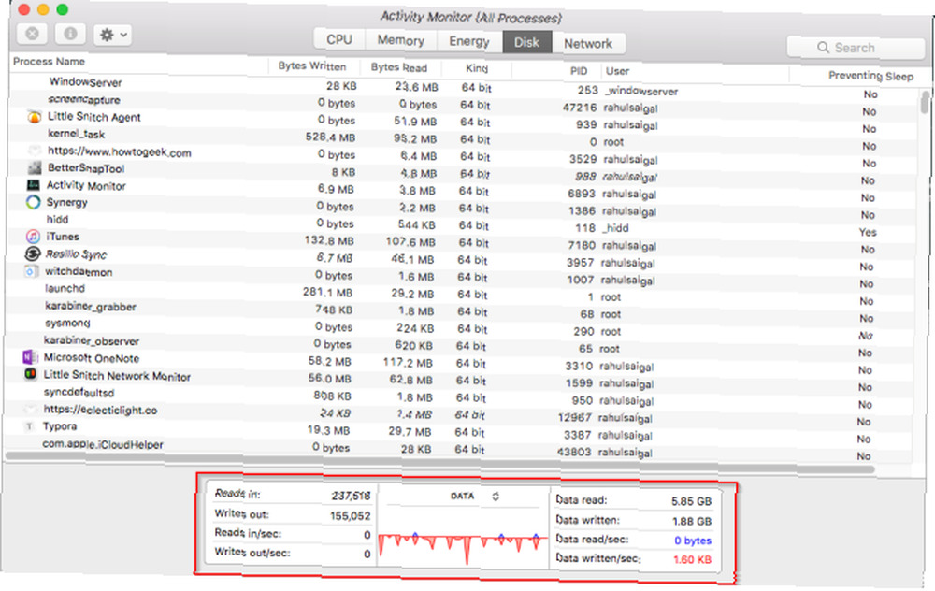Screen dimensions: 935x591
Task: Select the sysmond process row
Action: coord(460,327)
